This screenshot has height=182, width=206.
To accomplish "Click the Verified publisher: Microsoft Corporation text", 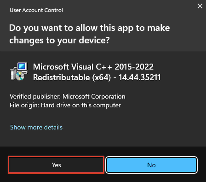I will 68,96.
